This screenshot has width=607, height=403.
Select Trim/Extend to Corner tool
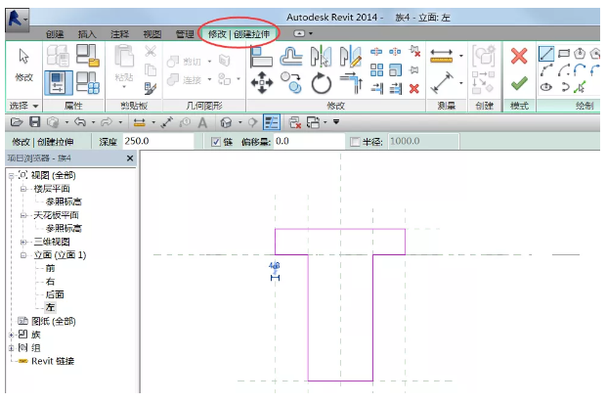coord(351,83)
